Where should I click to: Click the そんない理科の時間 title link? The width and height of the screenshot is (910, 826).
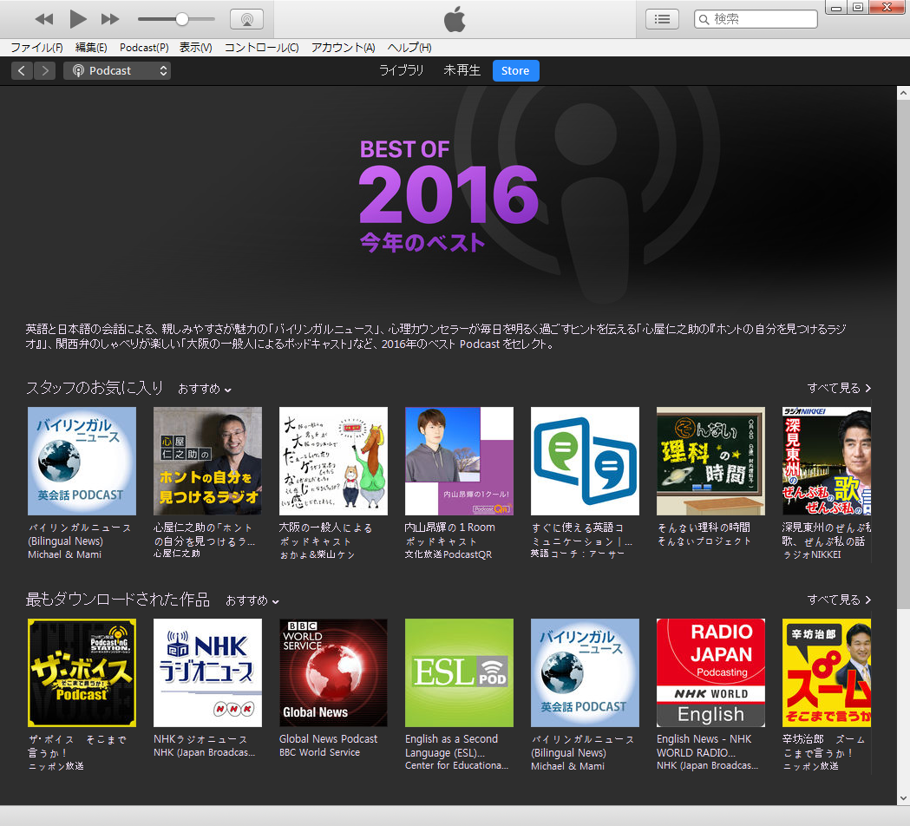pyautogui.click(x=704, y=527)
